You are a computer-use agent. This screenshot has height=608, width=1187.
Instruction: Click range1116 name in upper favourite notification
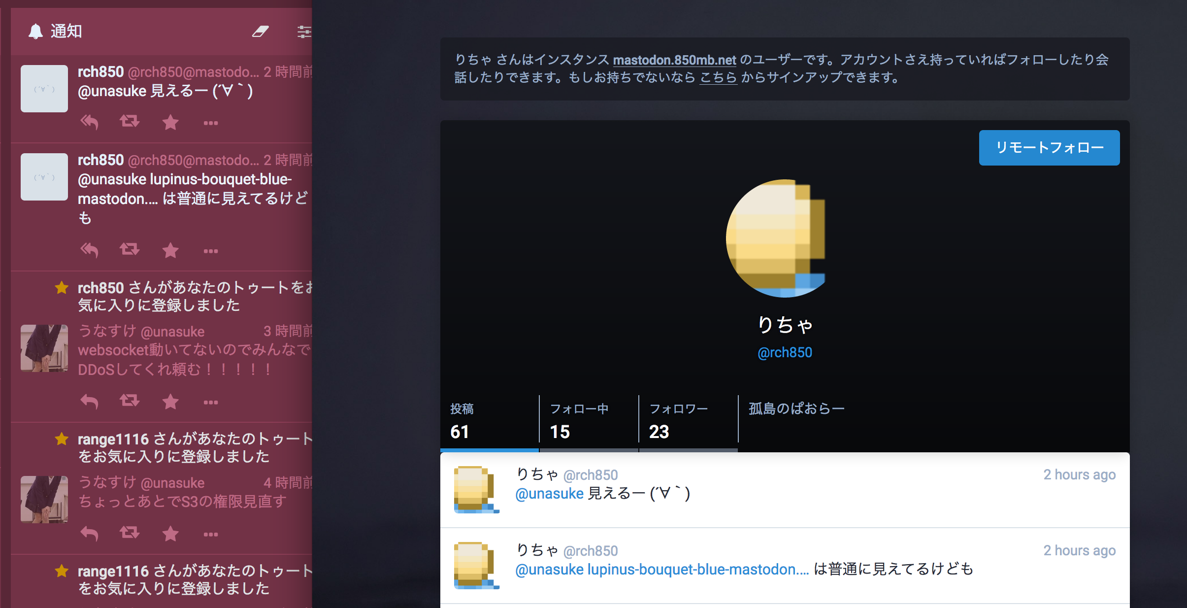(113, 439)
